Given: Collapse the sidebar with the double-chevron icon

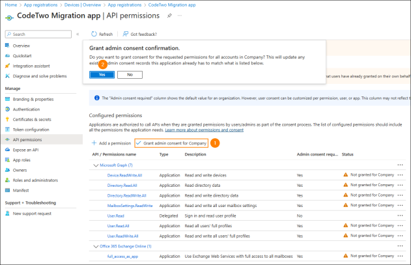Looking at the screenshot, I should coord(78,34).
